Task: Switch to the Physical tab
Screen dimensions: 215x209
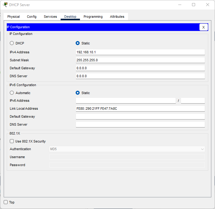Action: click(13, 17)
